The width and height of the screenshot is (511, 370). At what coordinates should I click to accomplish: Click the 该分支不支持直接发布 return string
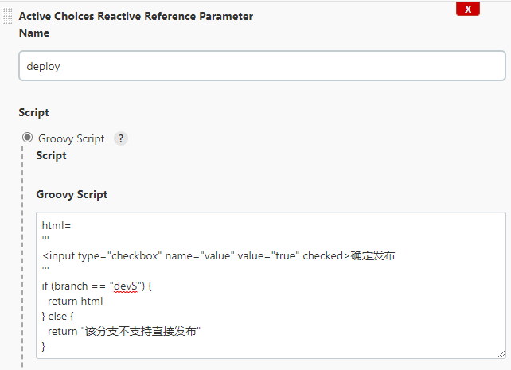point(140,332)
